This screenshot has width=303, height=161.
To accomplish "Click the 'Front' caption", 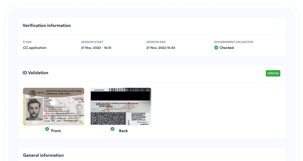I will click(x=56, y=131).
